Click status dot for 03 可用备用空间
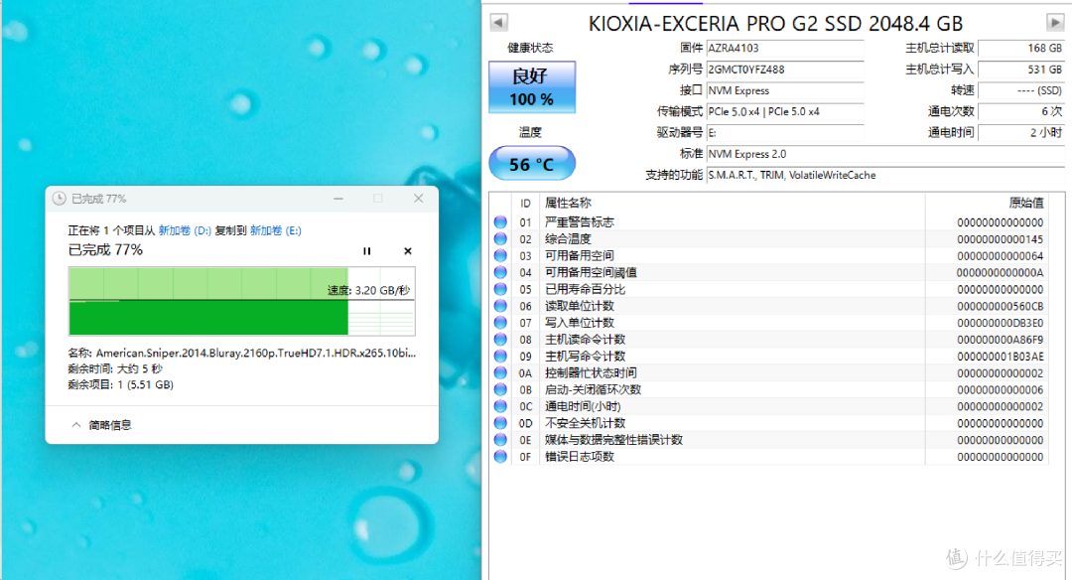Viewport: 1072px width, 580px height. pos(500,256)
